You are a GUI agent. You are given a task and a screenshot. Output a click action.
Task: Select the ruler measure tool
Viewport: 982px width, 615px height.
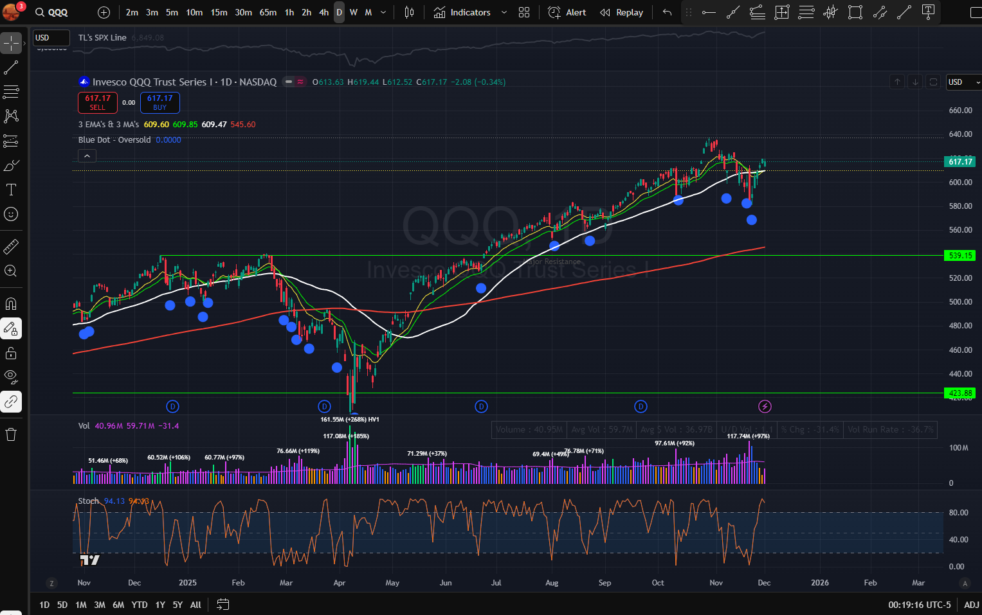[x=11, y=247]
